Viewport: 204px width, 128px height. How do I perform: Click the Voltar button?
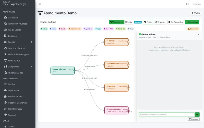196,13
